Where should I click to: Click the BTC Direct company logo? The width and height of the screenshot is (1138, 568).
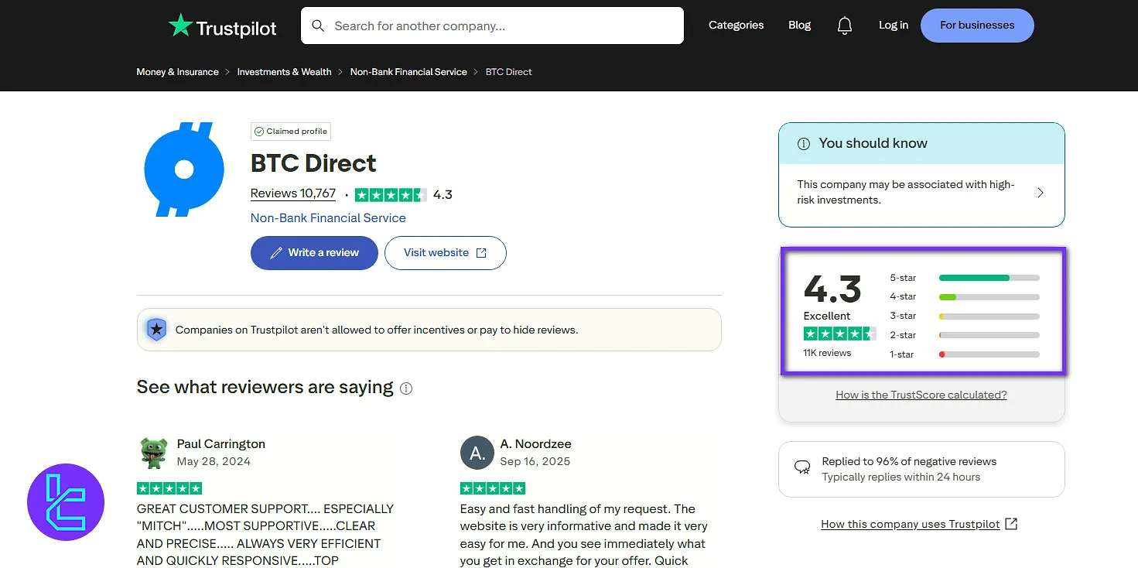pyautogui.click(x=183, y=169)
